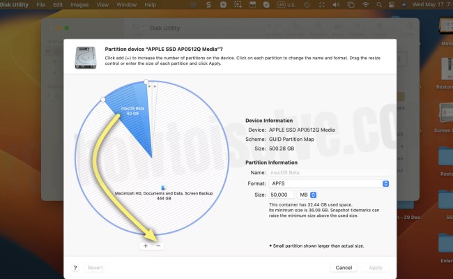The image size is (453, 279).
Task: Click the U.S. input source menu icon
Action: point(286,5)
